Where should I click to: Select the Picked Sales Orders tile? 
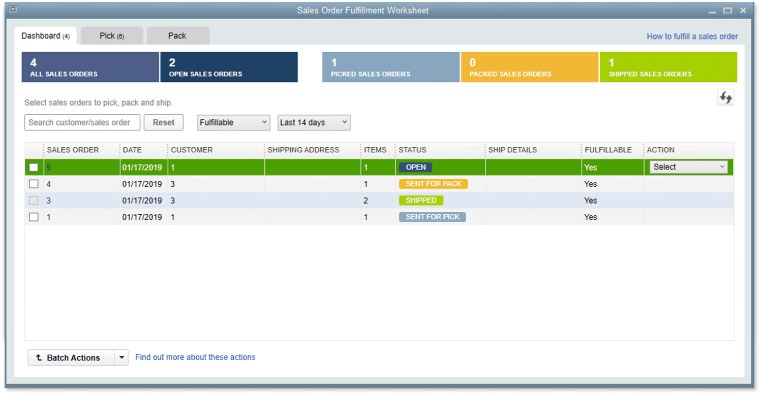coord(391,67)
